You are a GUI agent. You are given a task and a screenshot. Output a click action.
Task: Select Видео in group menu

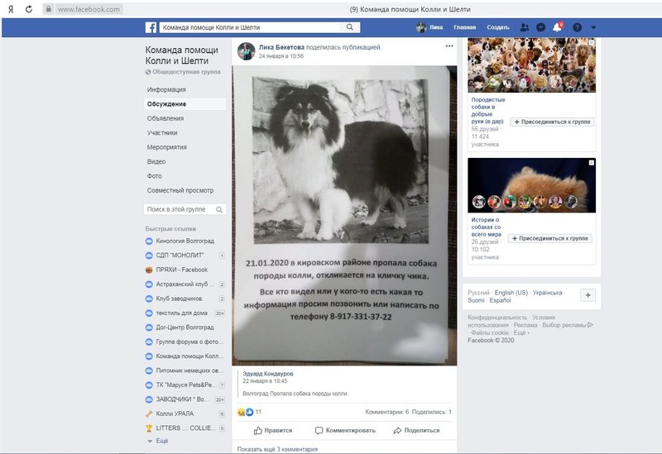pyautogui.click(x=156, y=161)
